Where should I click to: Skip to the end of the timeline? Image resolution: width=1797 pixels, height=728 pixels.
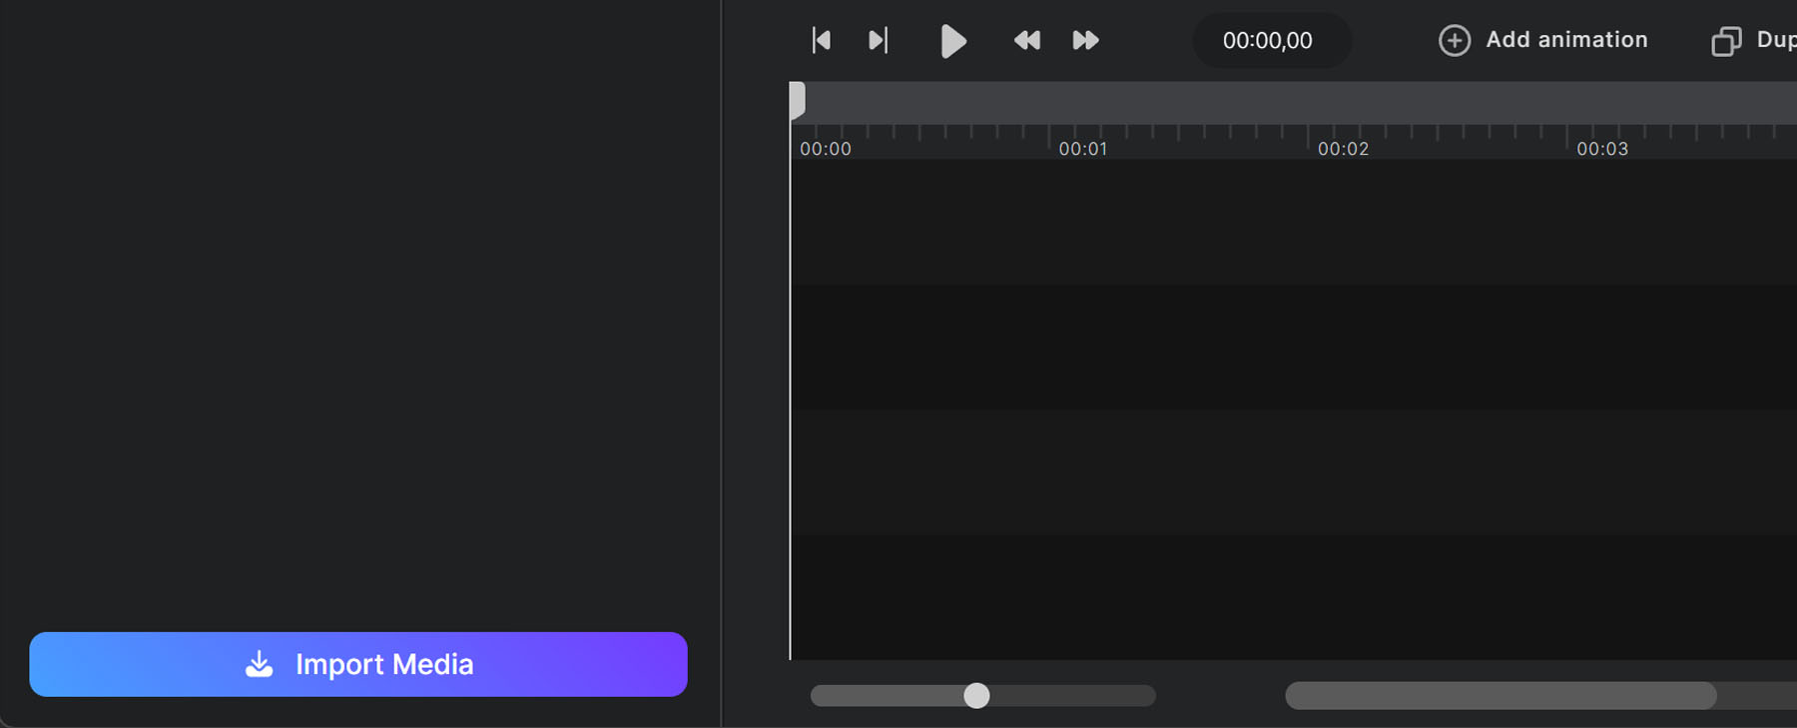coord(879,40)
